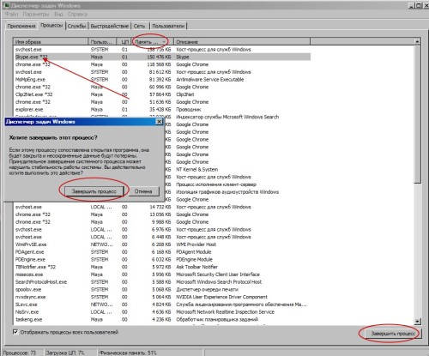
Task: Click the 81 392 КБ memory value
Action: (x=160, y=80)
